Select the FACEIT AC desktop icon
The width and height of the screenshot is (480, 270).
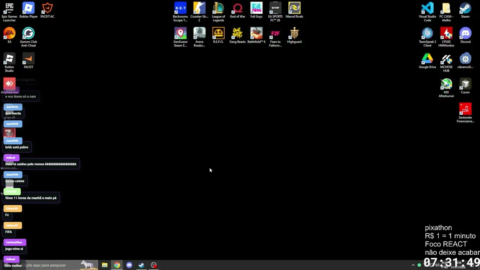click(47, 10)
